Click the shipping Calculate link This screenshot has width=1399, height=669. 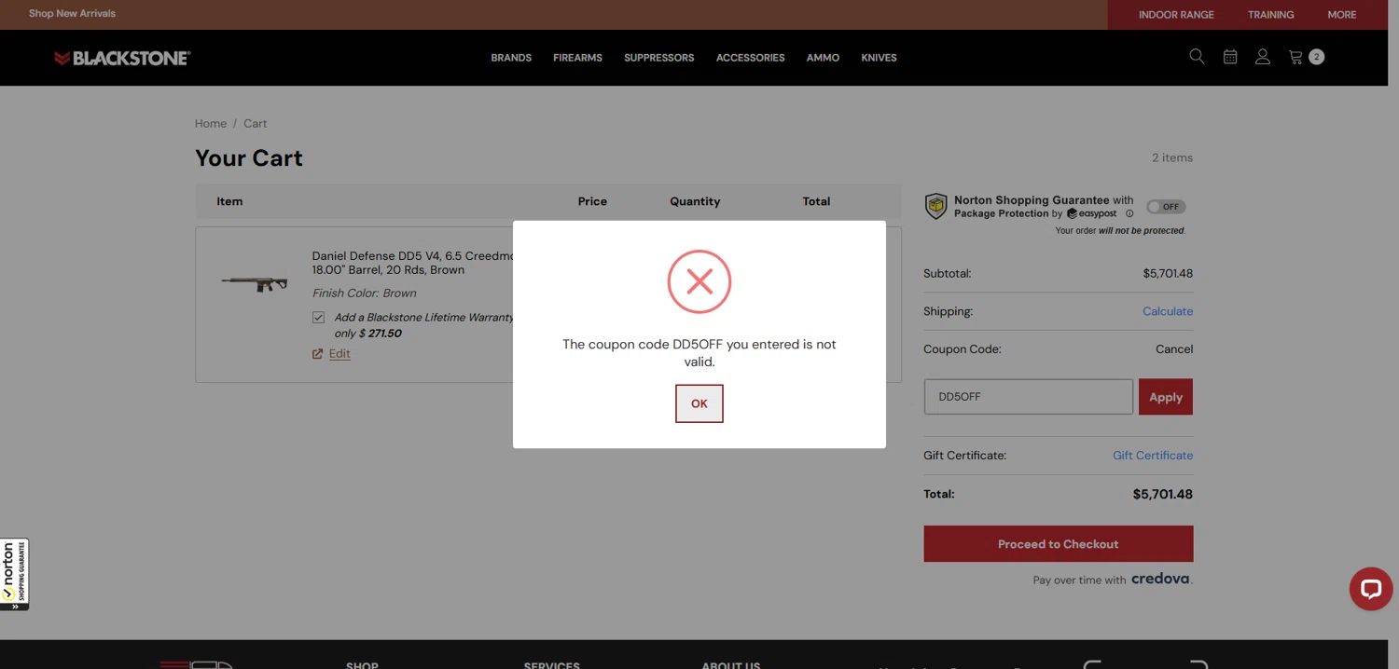[1168, 311]
